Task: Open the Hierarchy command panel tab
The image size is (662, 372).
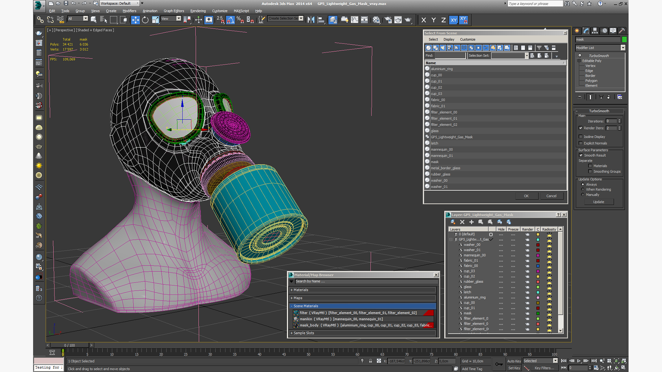Action: pos(595,31)
